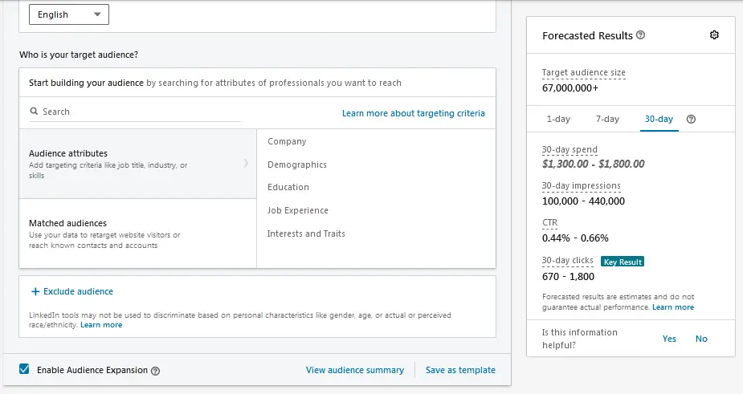
Task: Click View audience summary link
Action: point(355,370)
